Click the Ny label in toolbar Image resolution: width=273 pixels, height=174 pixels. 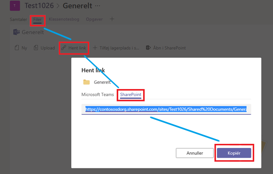[24, 48]
